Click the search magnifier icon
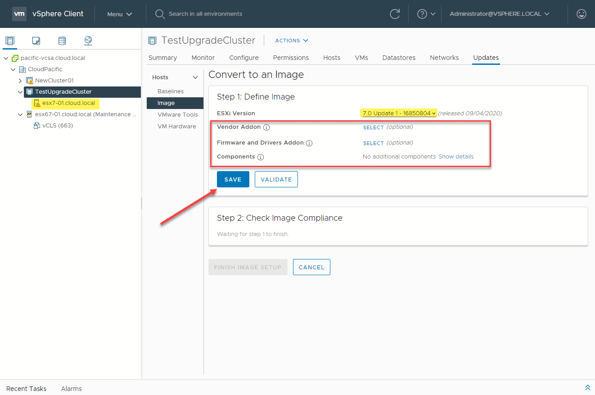This screenshot has width=595, height=395. tap(160, 14)
